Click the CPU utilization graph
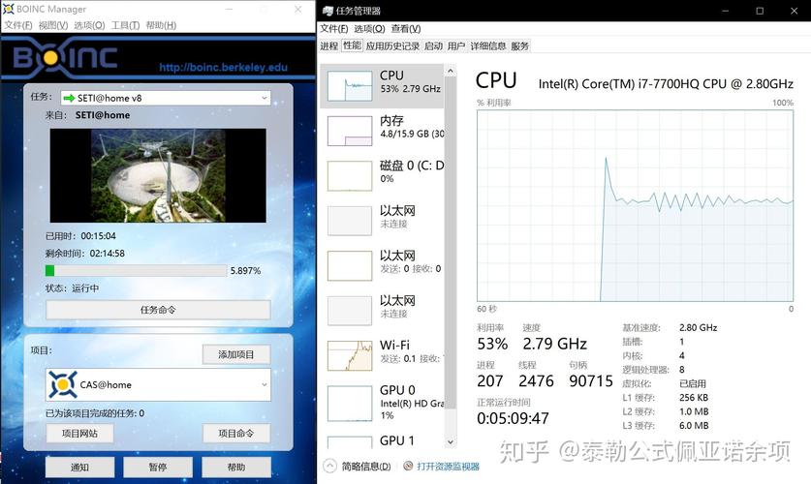811x484 pixels. pyautogui.click(x=635, y=205)
